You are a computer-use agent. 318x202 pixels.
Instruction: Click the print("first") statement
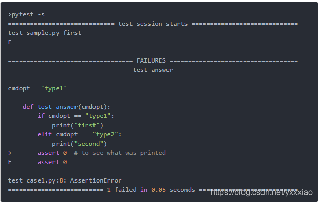coord(78,125)
